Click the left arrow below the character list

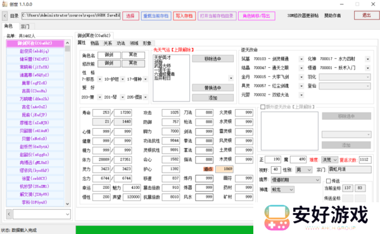click(9, 214)
